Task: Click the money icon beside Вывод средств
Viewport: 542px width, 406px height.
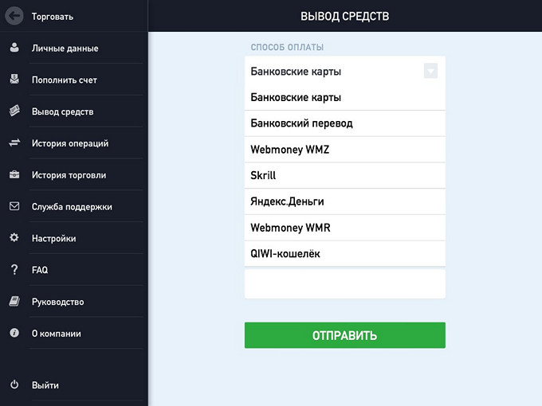Action: pos(14,111)
